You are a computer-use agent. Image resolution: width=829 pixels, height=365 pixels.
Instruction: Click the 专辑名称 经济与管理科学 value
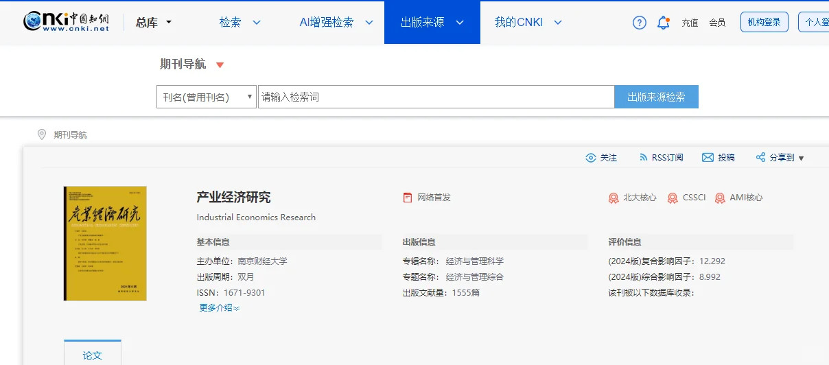(x=475, y=261)
